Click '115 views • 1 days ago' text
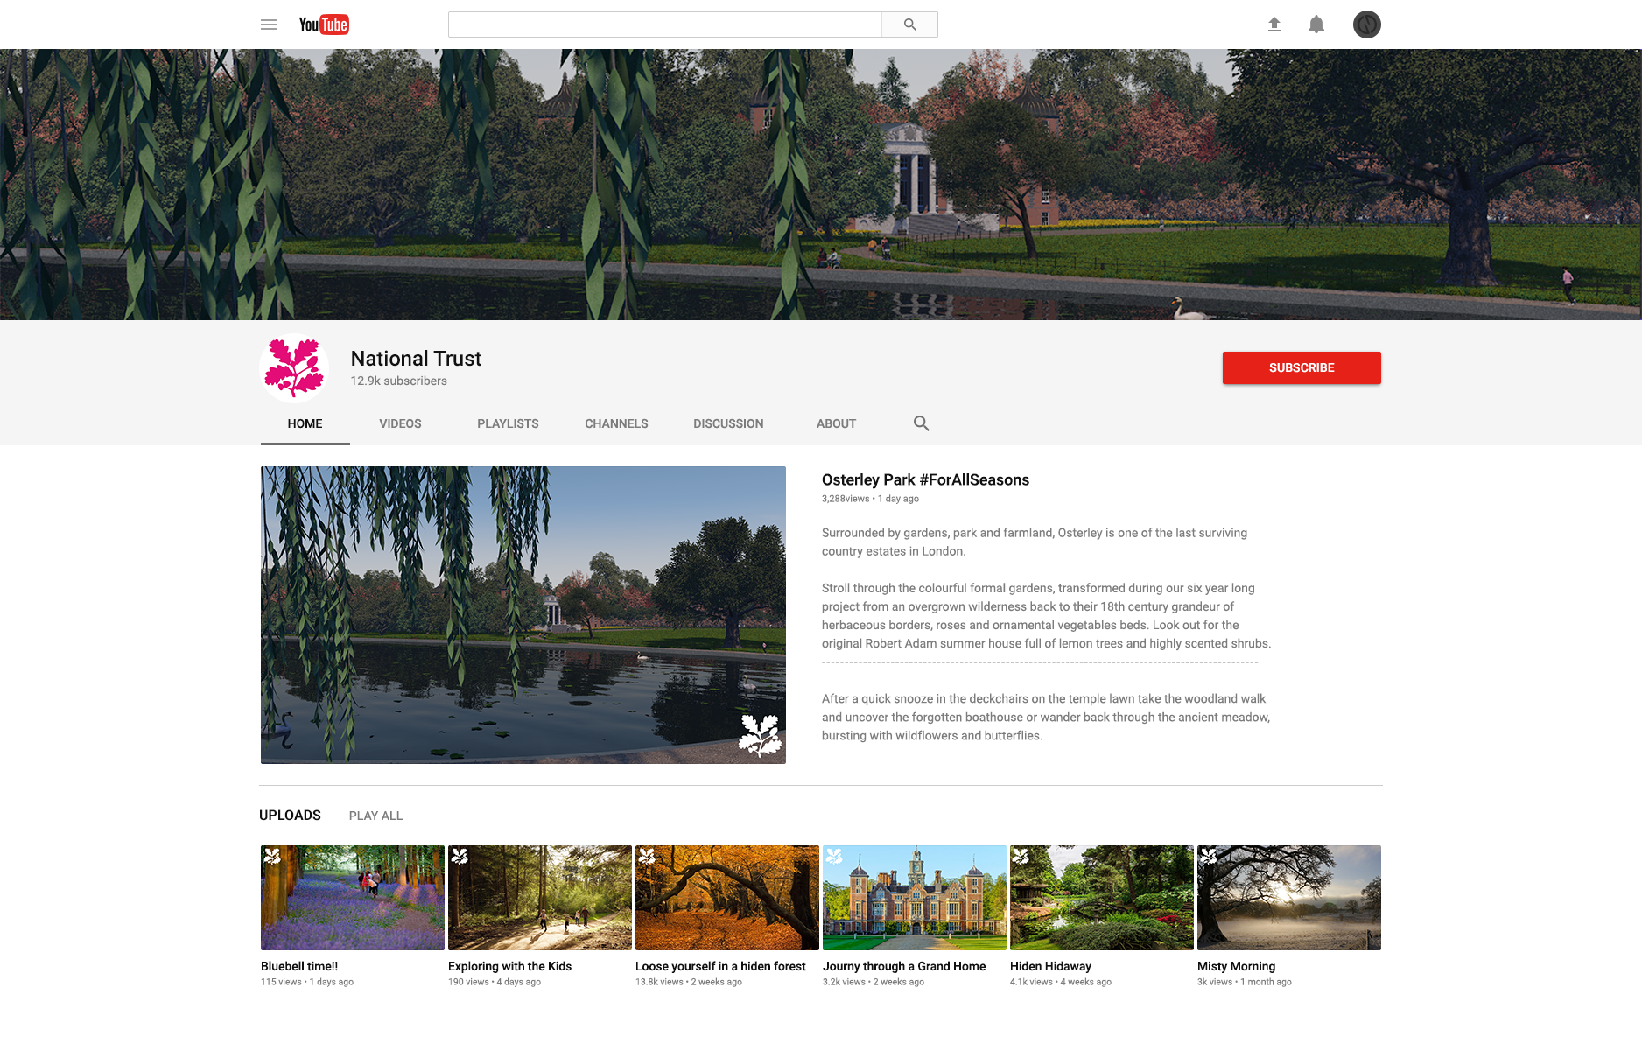The image size is (1642, 1050). point(307,982)
